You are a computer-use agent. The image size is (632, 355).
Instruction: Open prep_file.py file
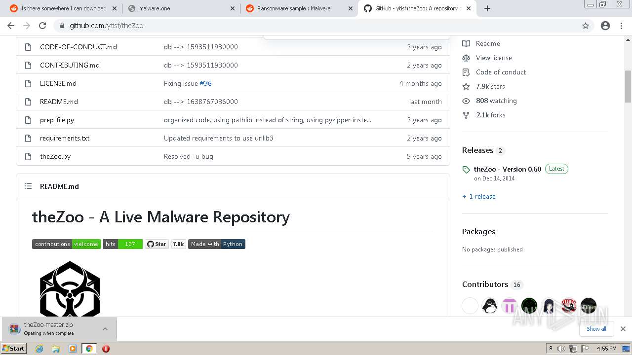pyautogui.click(x=57, y=120)
